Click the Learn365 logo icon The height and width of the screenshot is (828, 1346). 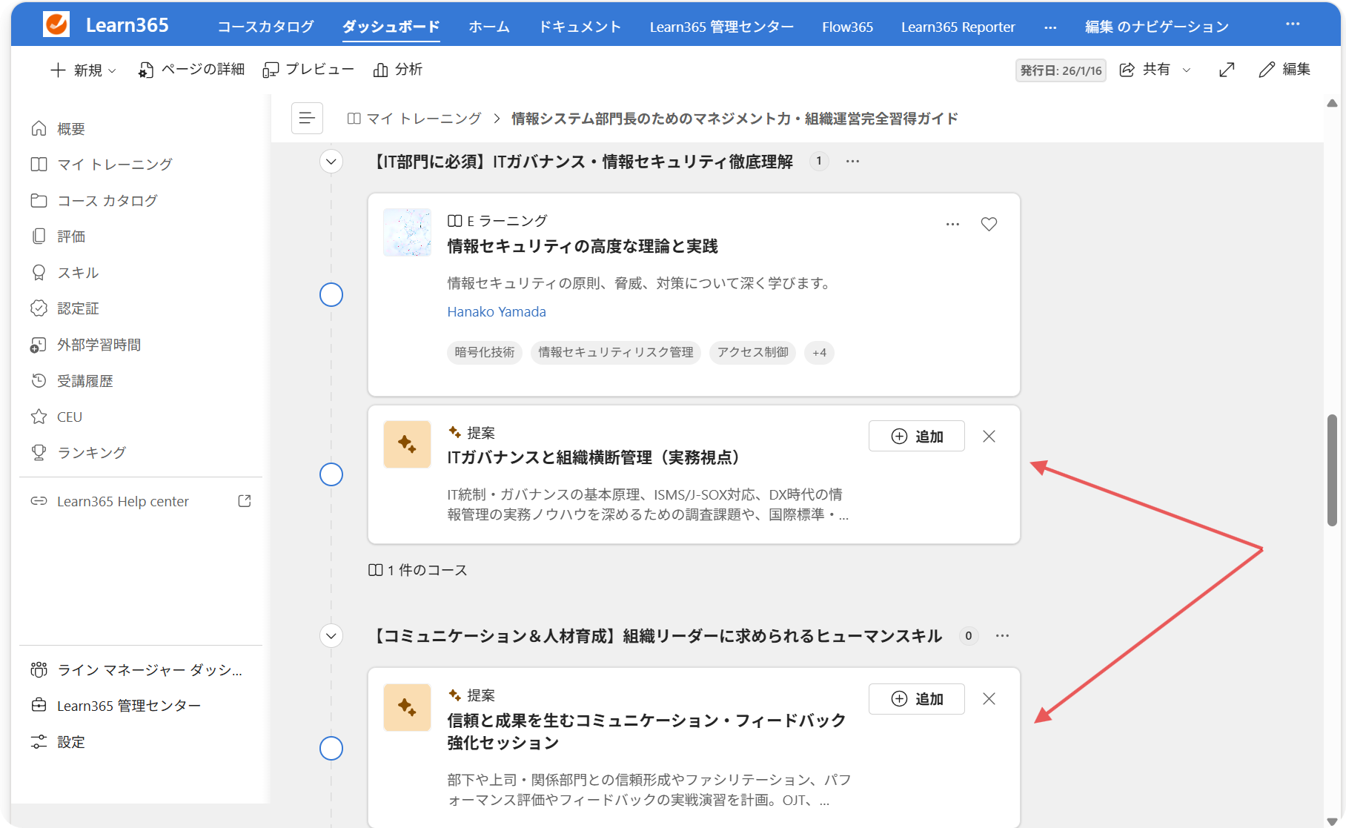[57, 24]
